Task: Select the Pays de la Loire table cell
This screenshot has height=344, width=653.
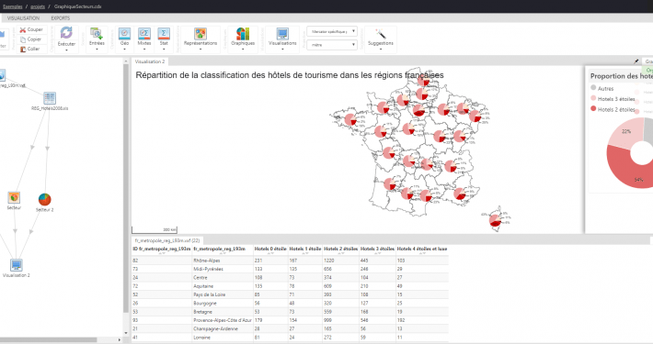Action: (x=223, y=294)
